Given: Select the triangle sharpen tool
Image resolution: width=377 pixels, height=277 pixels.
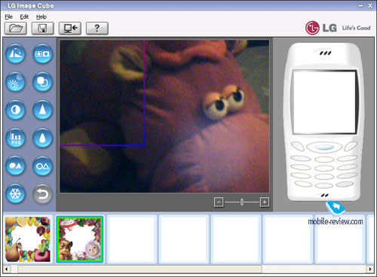Looking at the screenshot, I should tap(42, 110).
